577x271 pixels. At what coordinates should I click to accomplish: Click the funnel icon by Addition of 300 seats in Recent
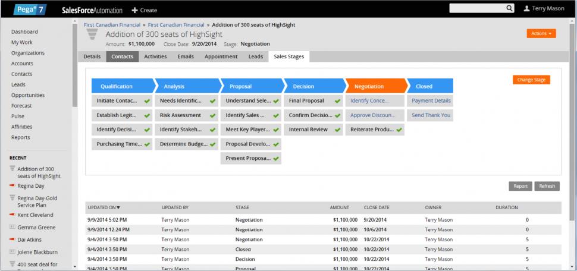pos(12,168)
